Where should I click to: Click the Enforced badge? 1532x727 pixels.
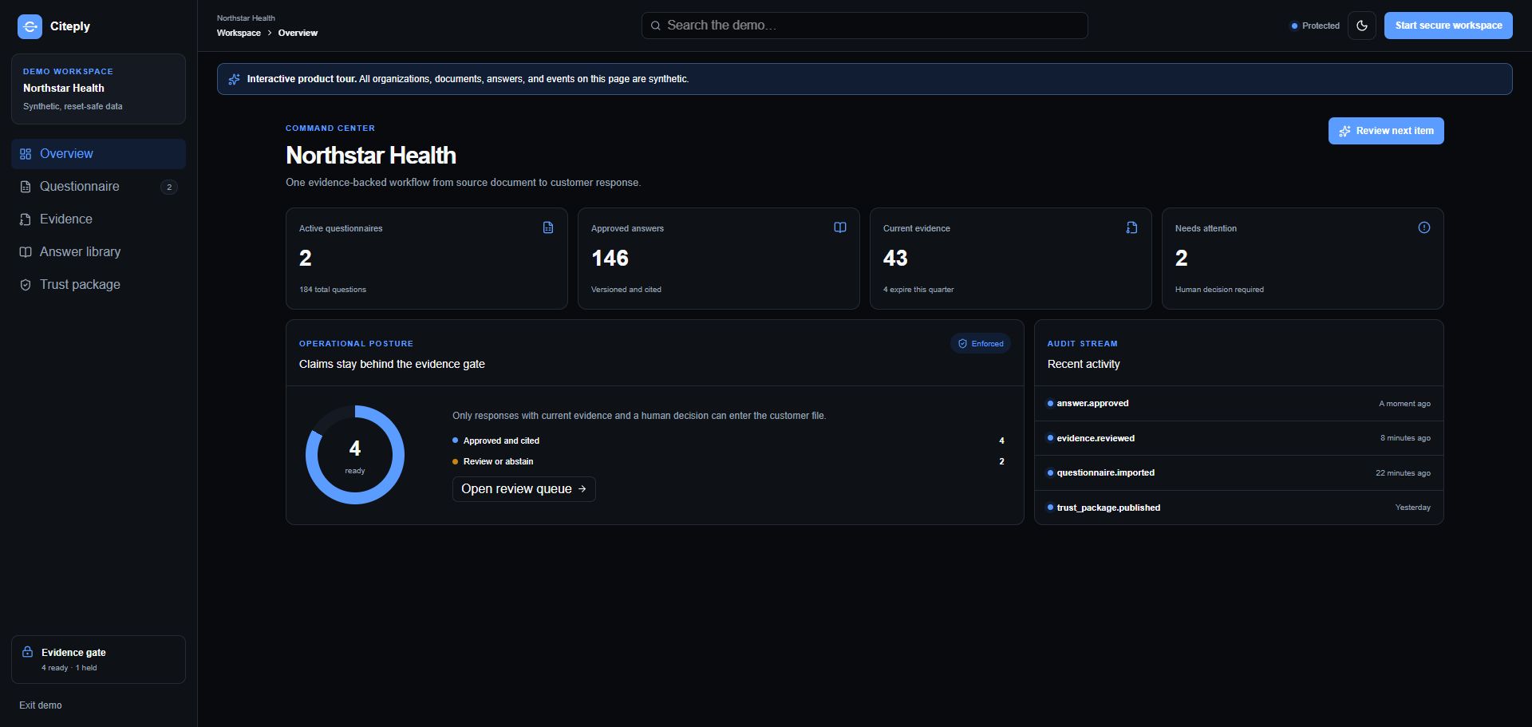point(981,344)
